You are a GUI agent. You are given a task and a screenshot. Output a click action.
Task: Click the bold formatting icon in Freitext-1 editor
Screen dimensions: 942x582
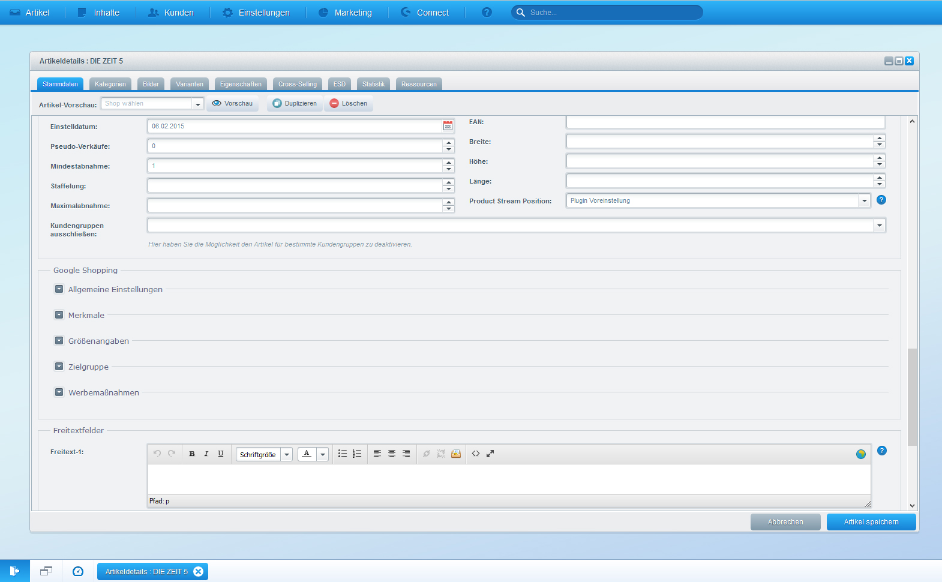(192, 454)
